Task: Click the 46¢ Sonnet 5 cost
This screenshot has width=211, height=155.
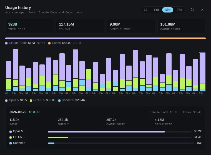Action: 199,143
